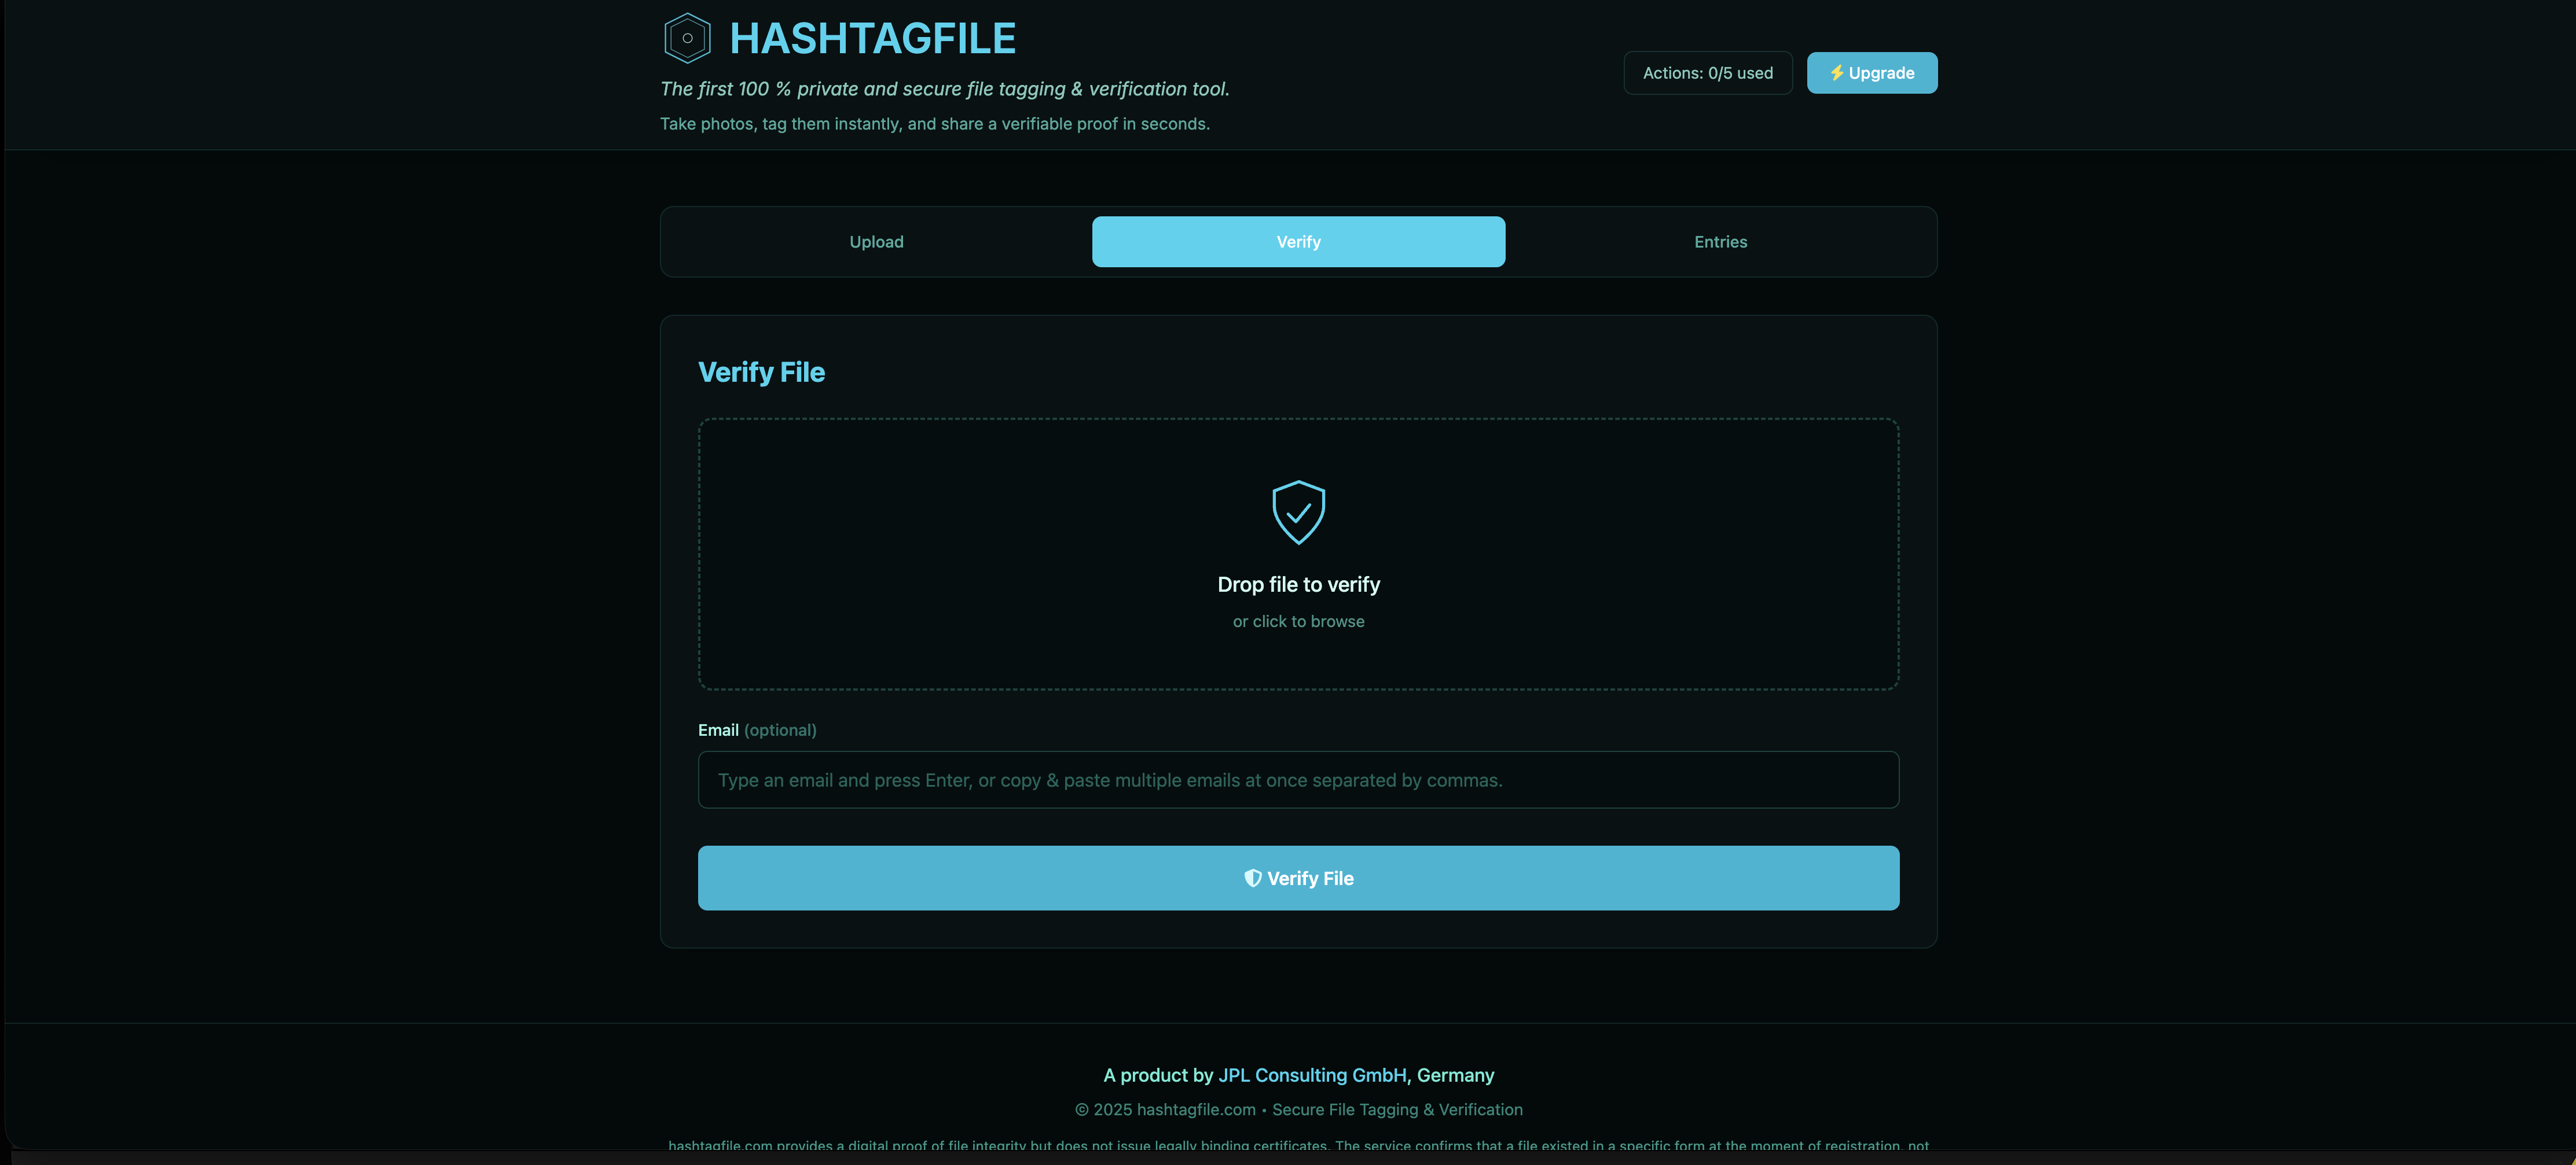Click the shield checkmark icon in the drop zone

click(x=1298, y=511)
